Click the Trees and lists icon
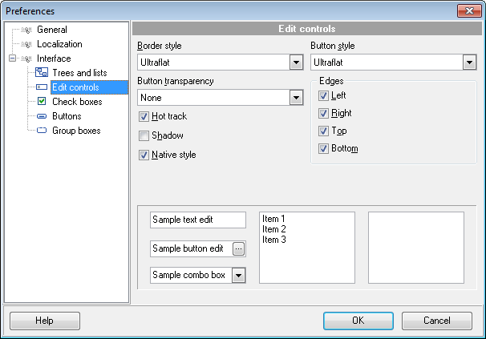This screenshot has height=339, width=486. click(42, 73)
